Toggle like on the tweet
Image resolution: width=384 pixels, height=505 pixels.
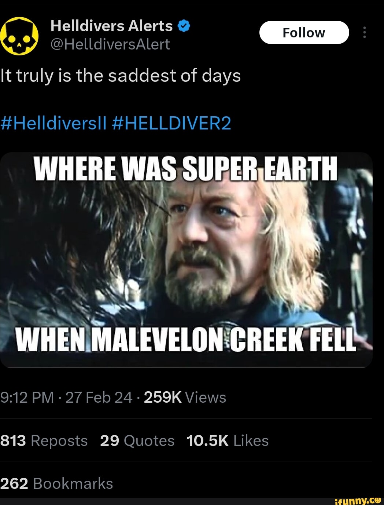pyautogui.click(x=227, y=440)
